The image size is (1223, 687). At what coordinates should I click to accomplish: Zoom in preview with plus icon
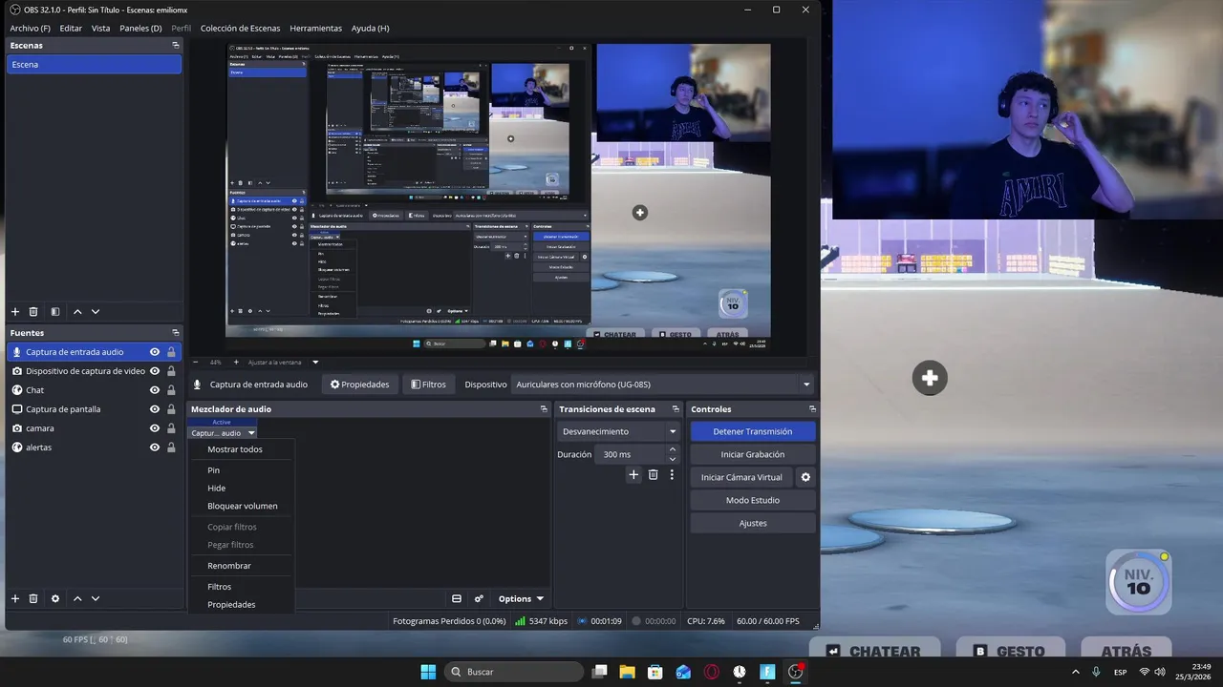[x=235, y=363]
